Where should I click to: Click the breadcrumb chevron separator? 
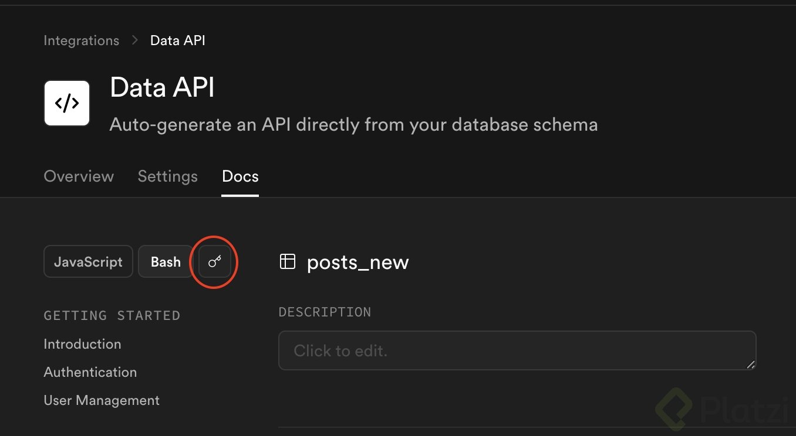[x=135, y=40]
